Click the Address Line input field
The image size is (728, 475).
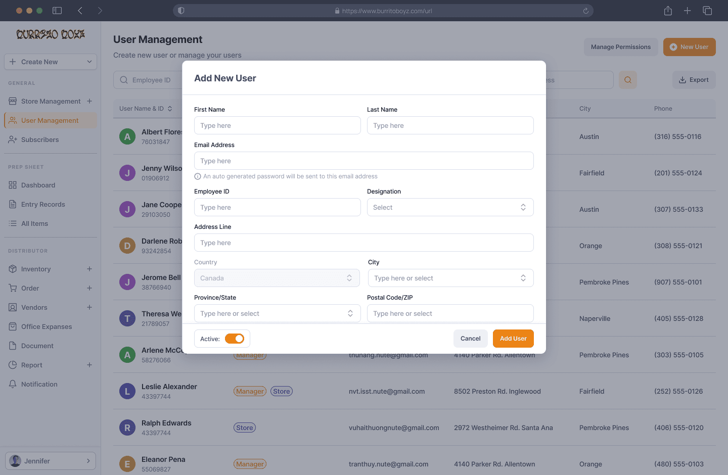(x=364, y=243)
